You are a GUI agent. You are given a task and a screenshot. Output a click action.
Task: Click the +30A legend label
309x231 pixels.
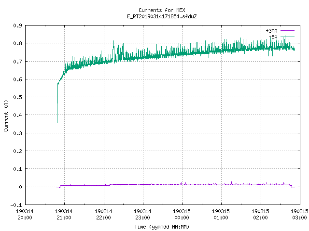pos(271,31)
